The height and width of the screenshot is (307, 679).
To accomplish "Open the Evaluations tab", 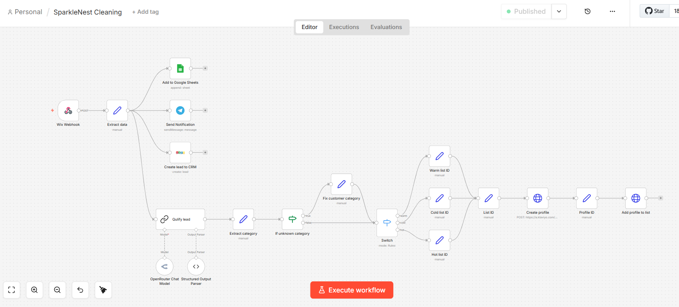I will click(x=386, y=27).
